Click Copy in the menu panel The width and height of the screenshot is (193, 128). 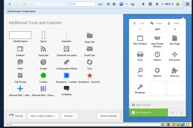(x=158, y=23)
